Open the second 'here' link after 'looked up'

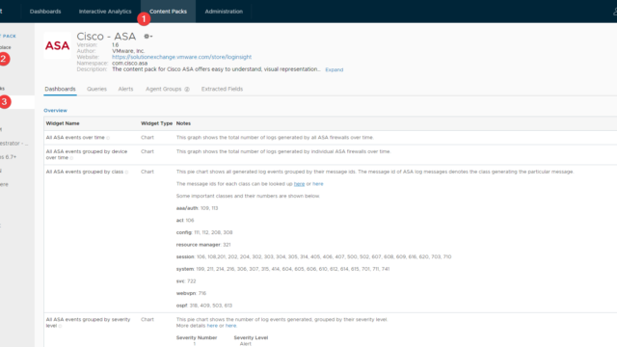(317, 184)
